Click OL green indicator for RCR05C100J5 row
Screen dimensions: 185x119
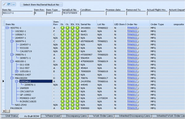[x=68, y=101]
